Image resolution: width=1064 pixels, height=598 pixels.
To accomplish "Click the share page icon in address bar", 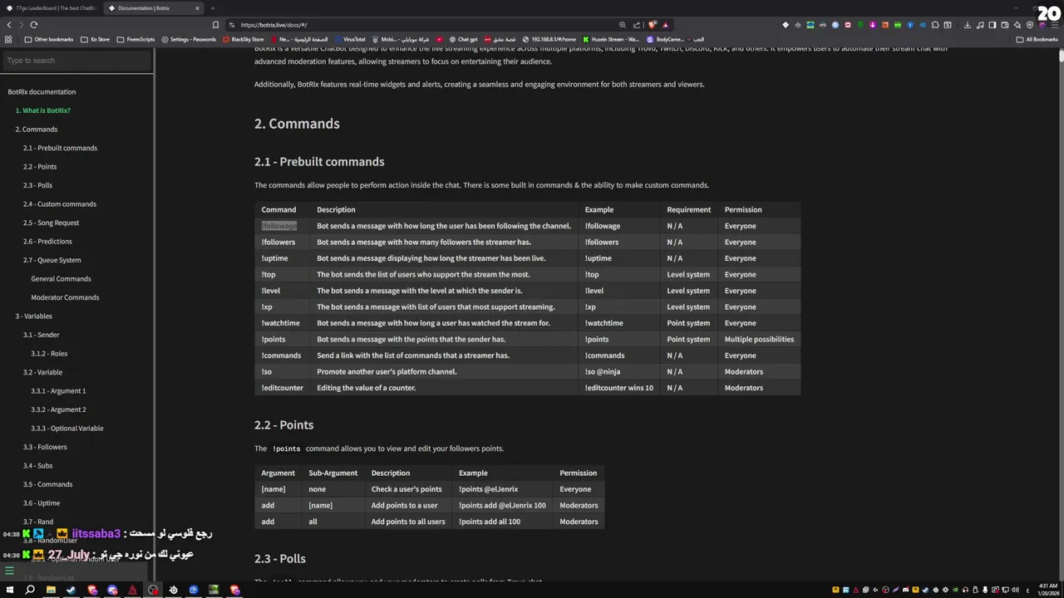I will point(637,25).
